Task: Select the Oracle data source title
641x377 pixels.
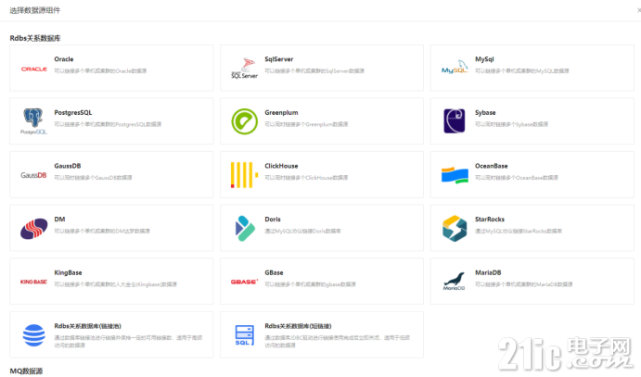Action: [x=64, y=59]
